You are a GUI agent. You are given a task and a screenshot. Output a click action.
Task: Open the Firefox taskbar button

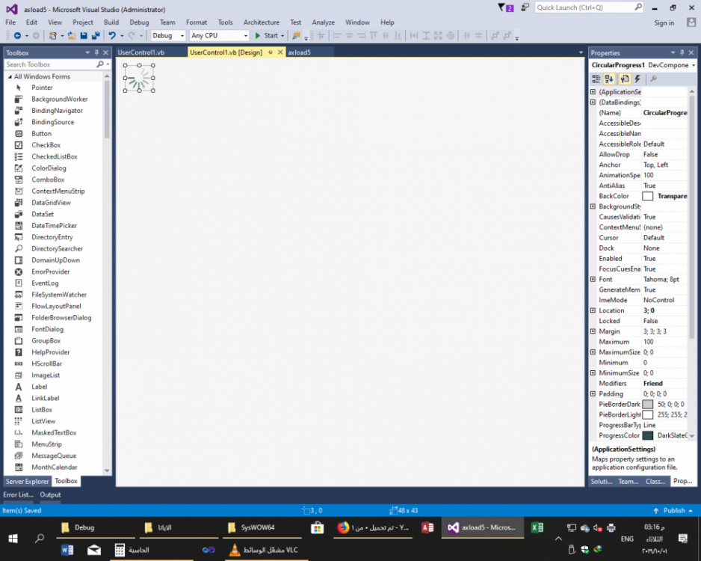(373, 528)
